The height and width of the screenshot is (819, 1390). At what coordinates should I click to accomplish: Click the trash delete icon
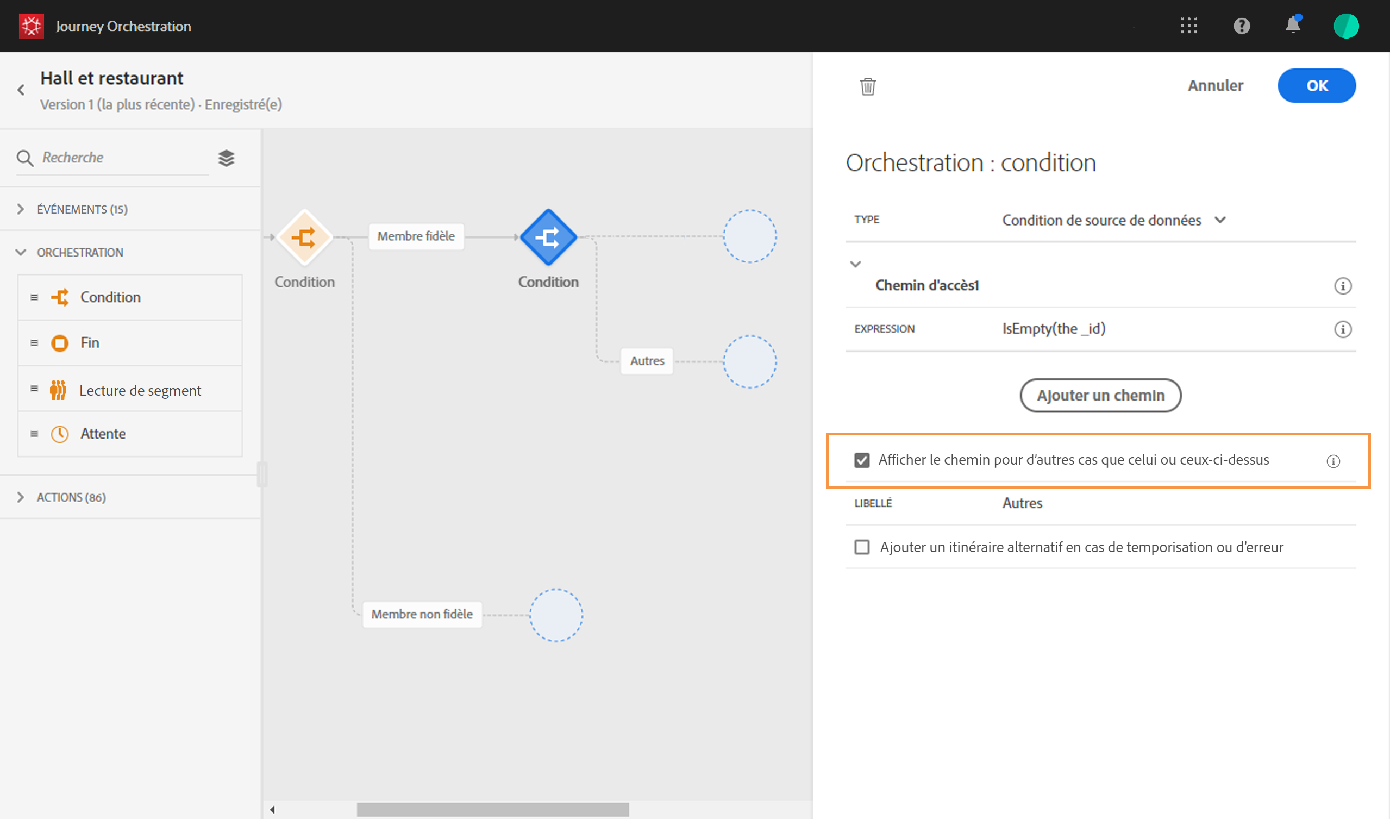click(x=867, y=86)
